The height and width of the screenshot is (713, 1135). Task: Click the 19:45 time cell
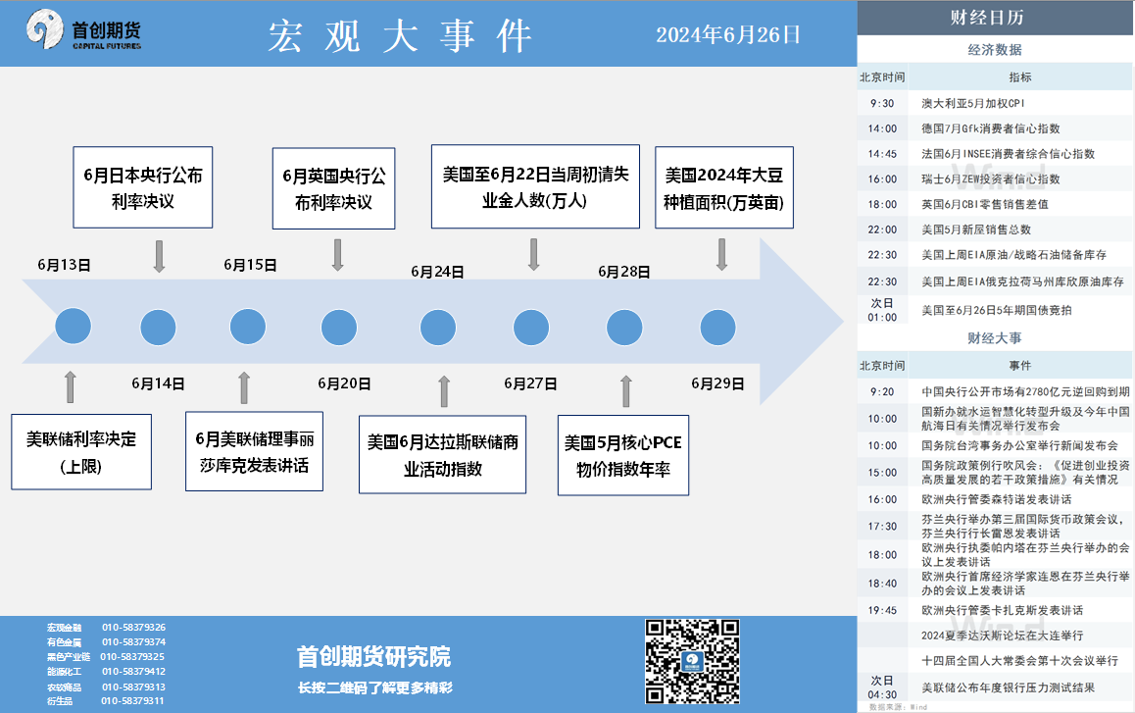pos(882,611)
